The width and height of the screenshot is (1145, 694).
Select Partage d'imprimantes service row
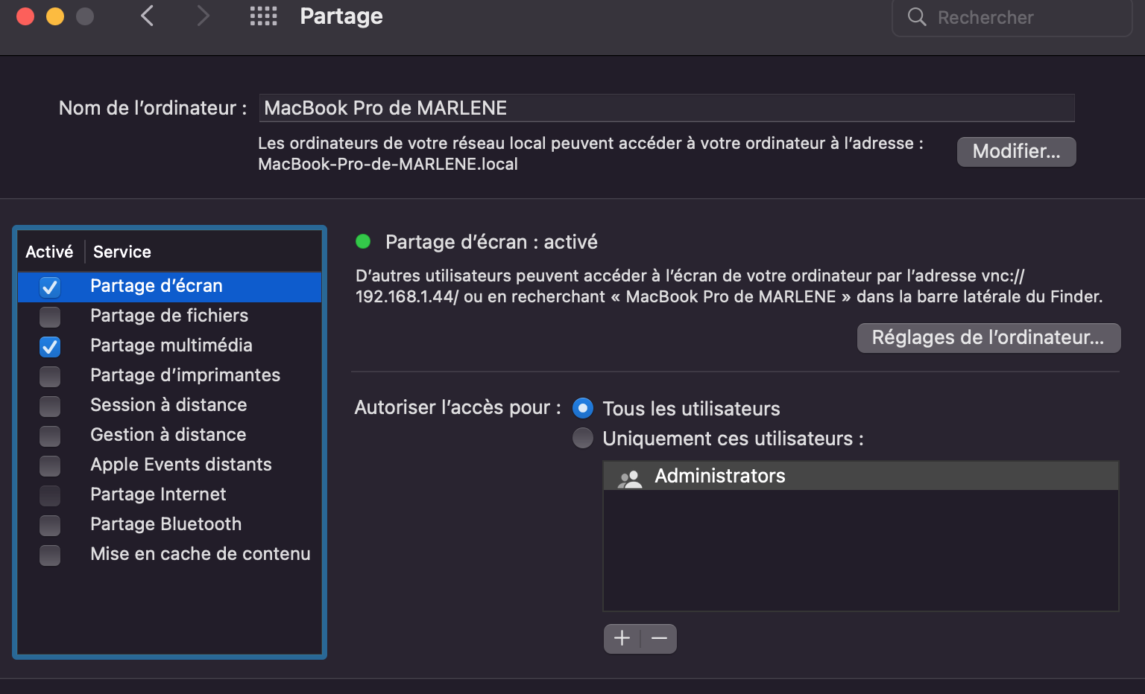tap(185, 375)
